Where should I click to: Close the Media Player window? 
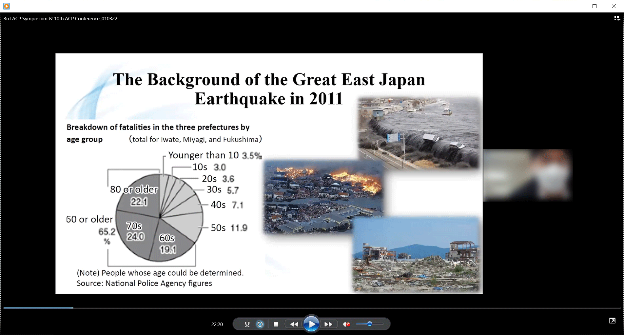pos(614,6)
